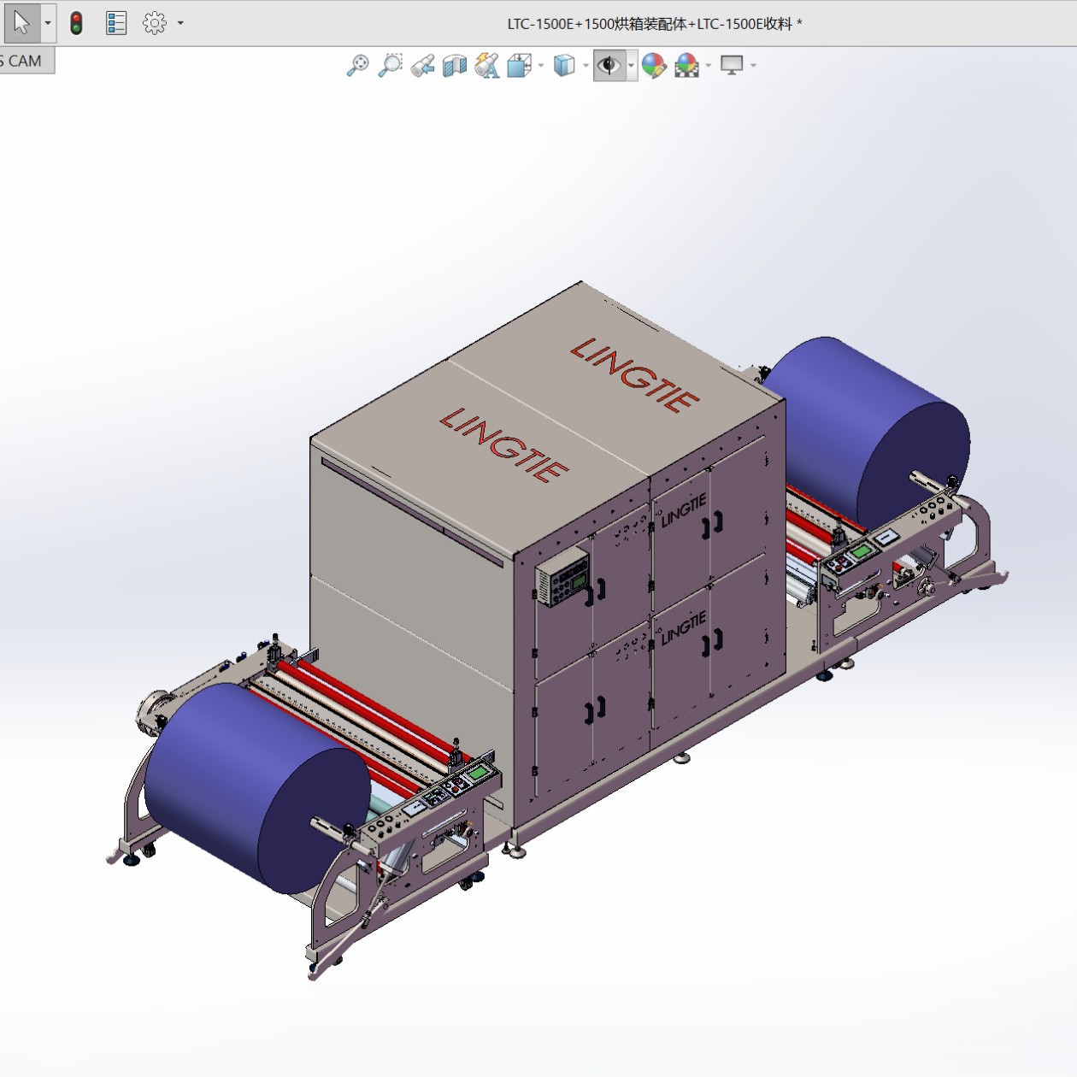This screenshot has height=1077, width=1077.
Task: Activate the Select arrow tool
Action: pyautogui.click(x=22, y=22)
